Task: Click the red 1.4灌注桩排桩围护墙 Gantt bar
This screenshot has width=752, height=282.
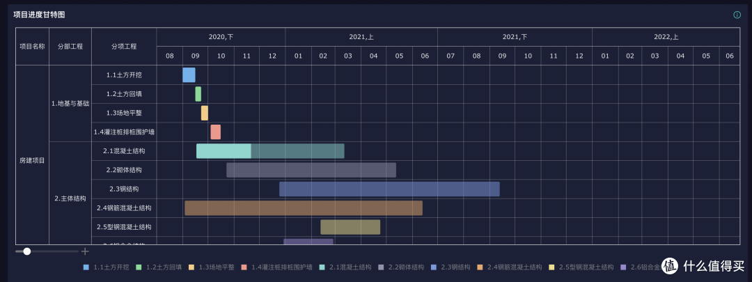Action: [x=215, y=132]
